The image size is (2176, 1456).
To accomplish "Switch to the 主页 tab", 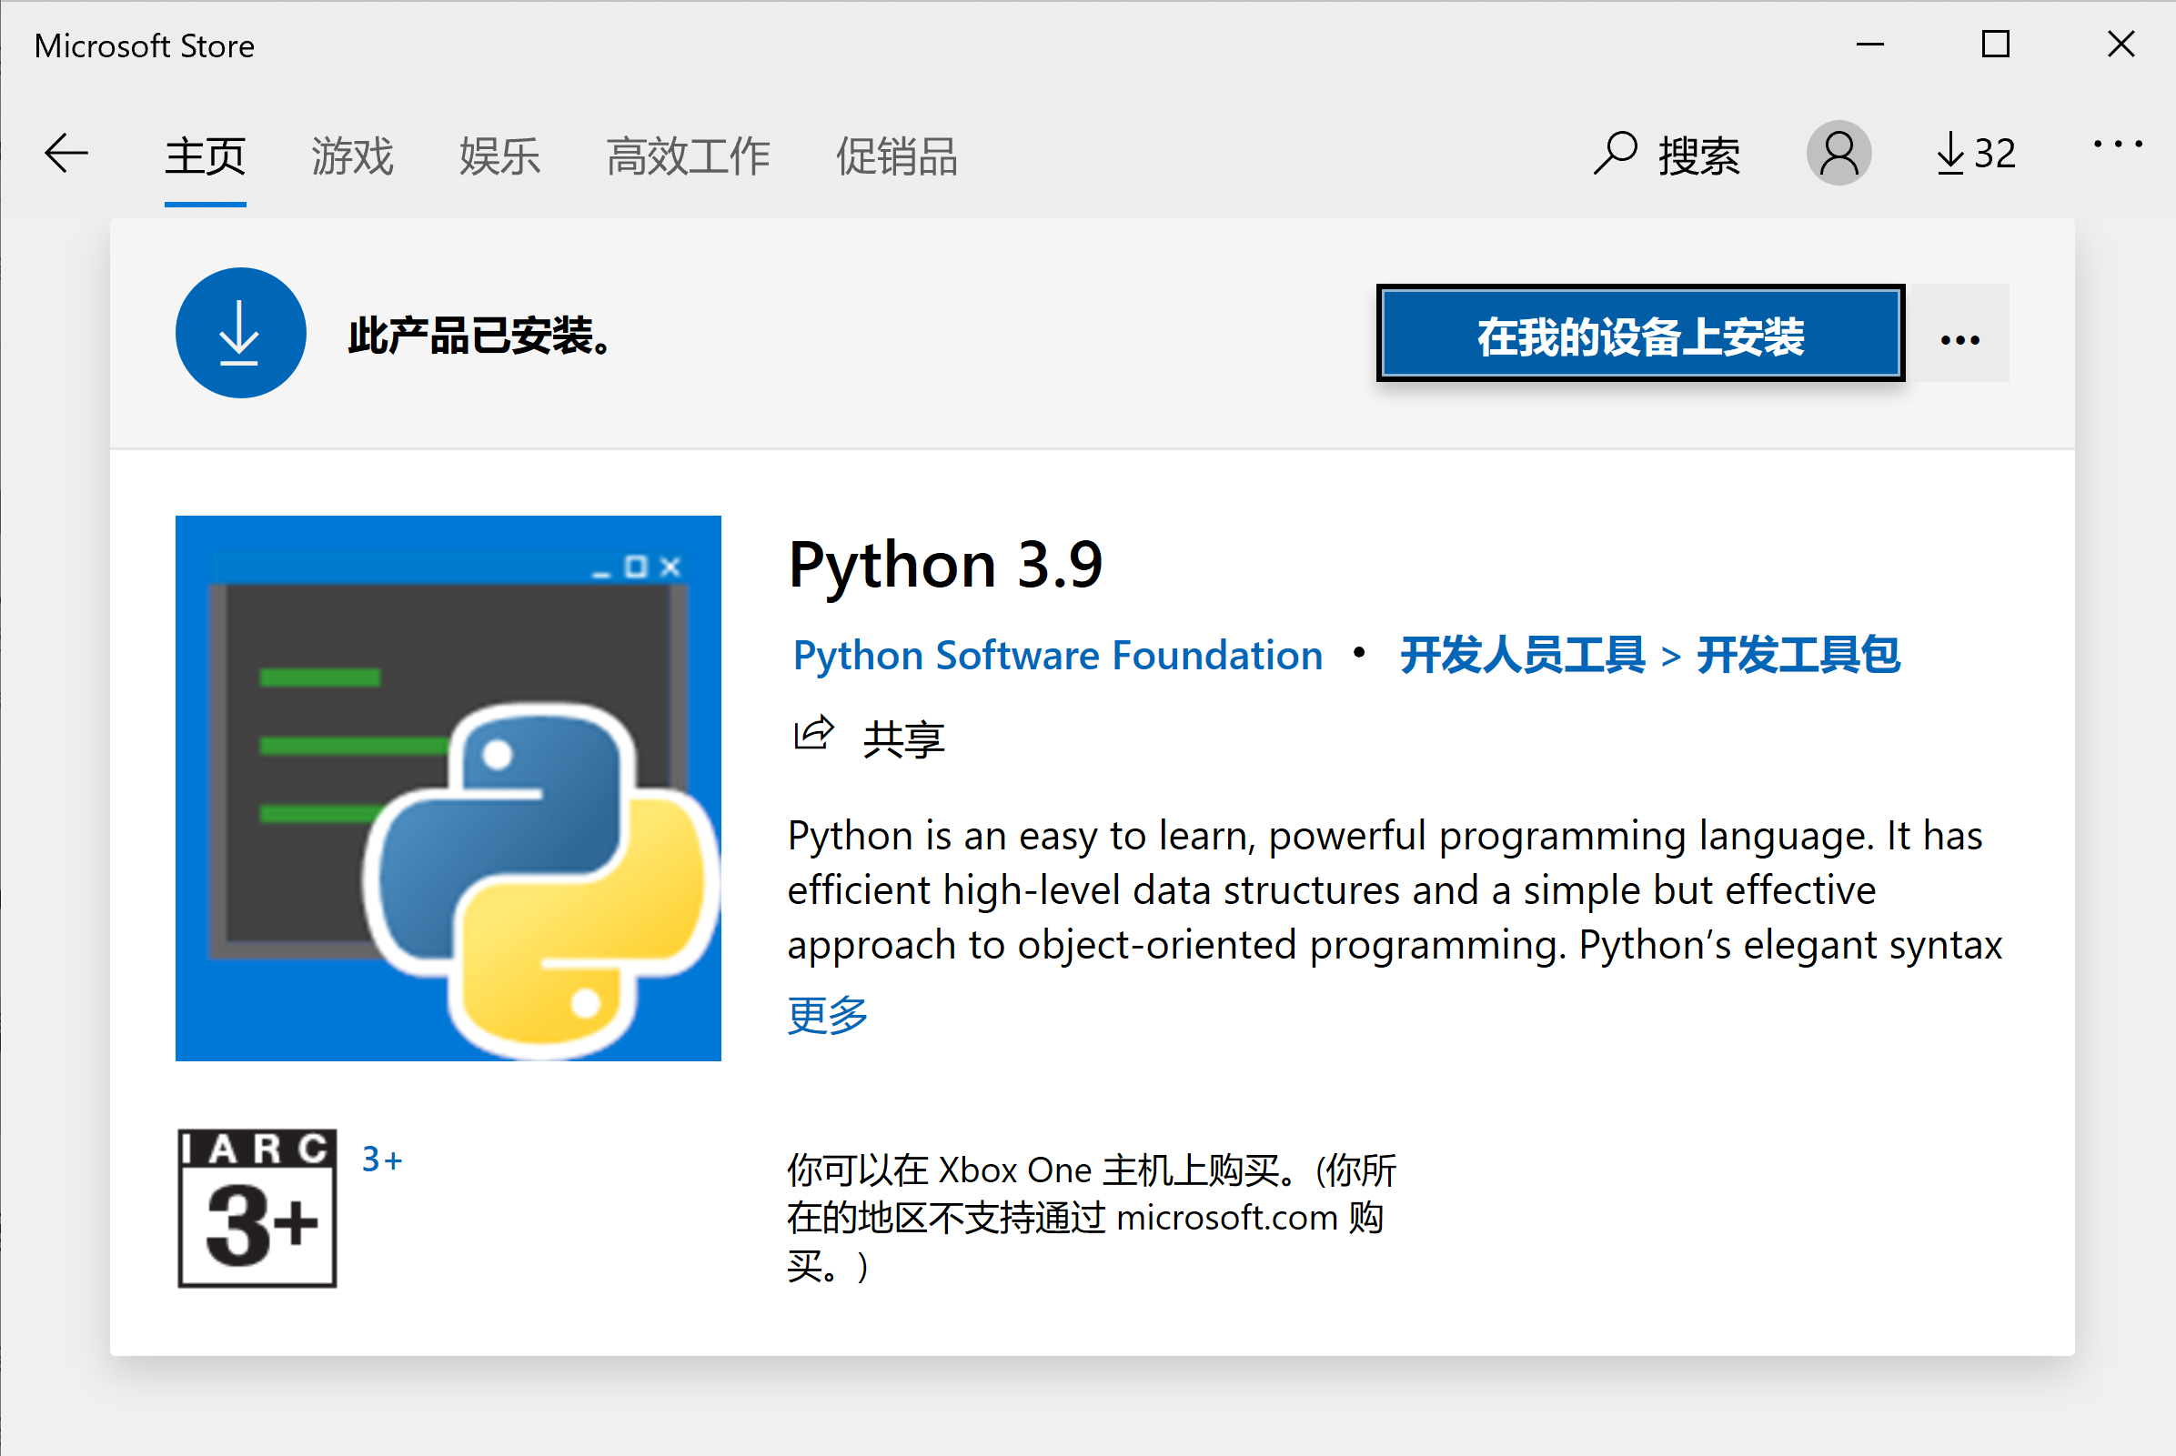I will (206, 156).
